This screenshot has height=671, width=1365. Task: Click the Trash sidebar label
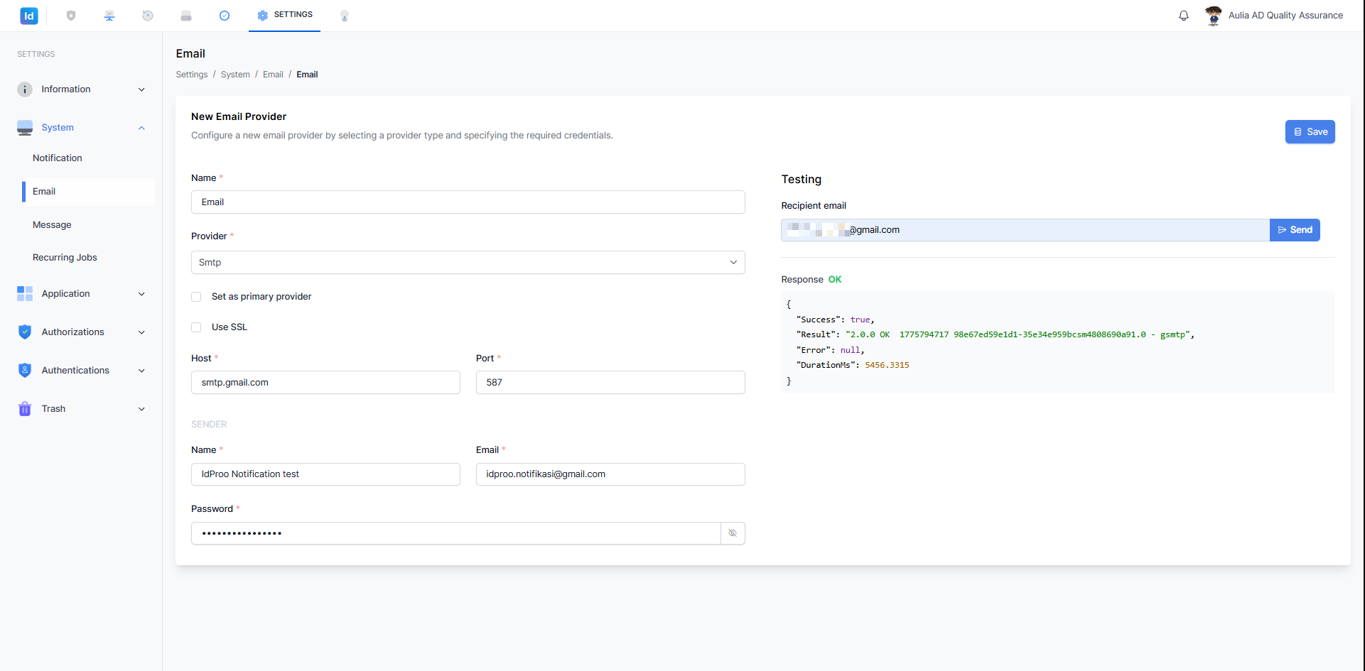(x=53, y=409)
